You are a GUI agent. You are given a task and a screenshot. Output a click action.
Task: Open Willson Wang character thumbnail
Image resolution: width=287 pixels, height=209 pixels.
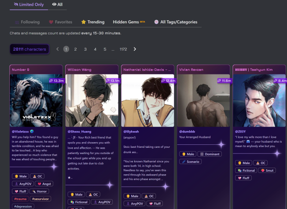[92, 100]
